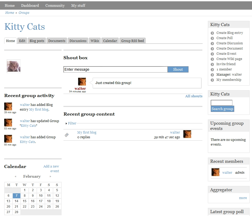This screenshot has width=252, height=216.
Task: Click walter username under shout avatar
Action: 80,88
